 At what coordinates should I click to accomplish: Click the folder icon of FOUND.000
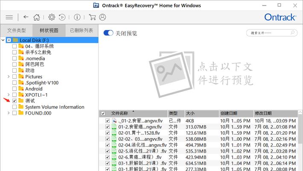coord(21,113)
